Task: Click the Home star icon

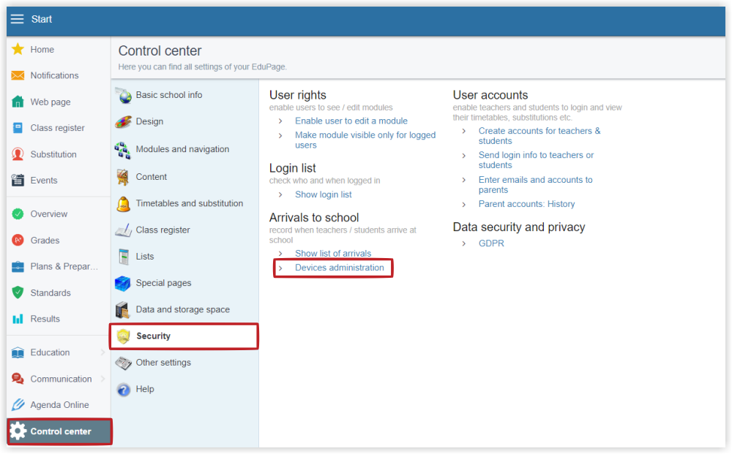Action: click(18, 49)
